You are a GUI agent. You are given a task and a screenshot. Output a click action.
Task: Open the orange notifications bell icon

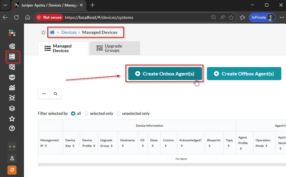(x=12, y=170)
